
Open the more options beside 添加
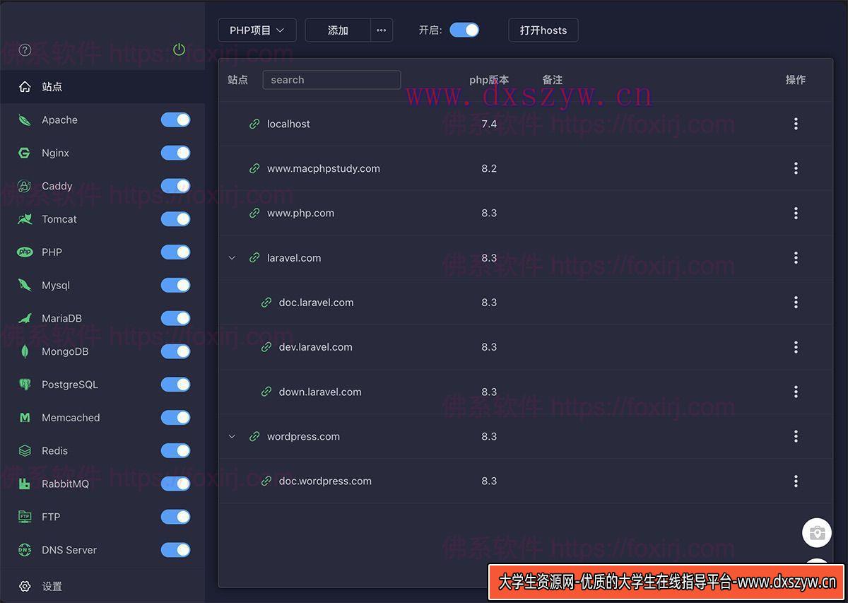pos(382,30)
